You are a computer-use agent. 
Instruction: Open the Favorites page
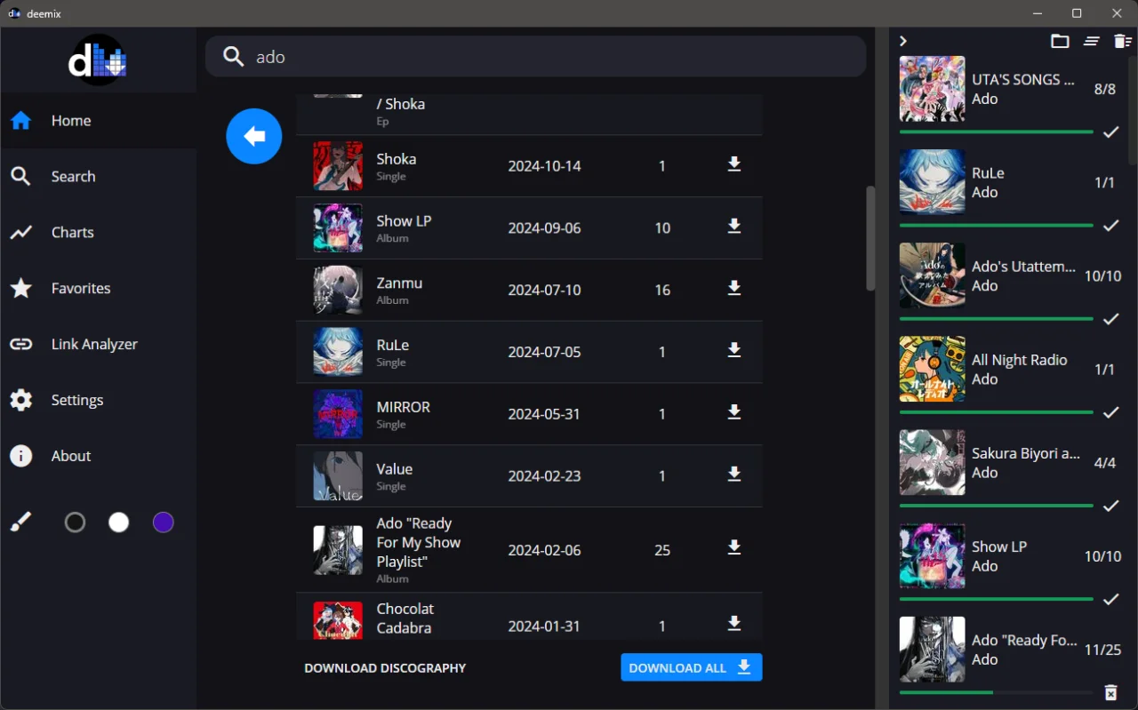tap(98, 288)
